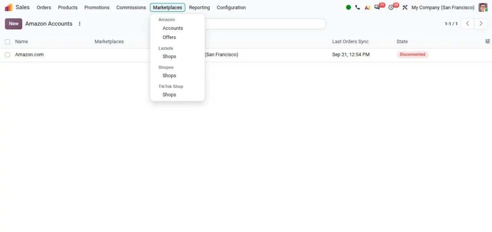Click the Sep 21, 12:54 PM sync cell

coord(351,55)
